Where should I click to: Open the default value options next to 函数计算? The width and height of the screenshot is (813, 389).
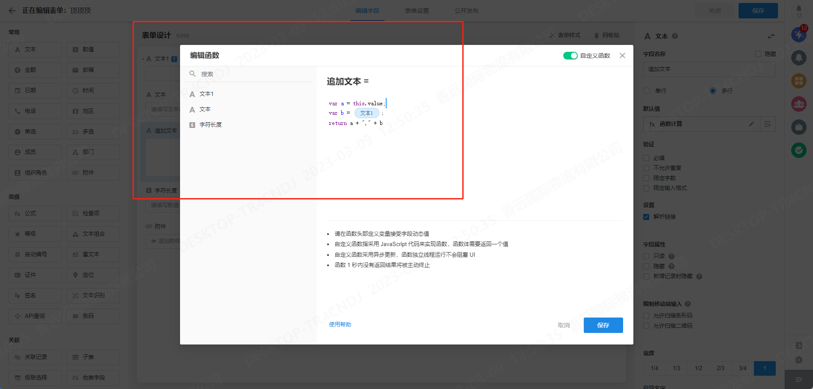point(768,124)
